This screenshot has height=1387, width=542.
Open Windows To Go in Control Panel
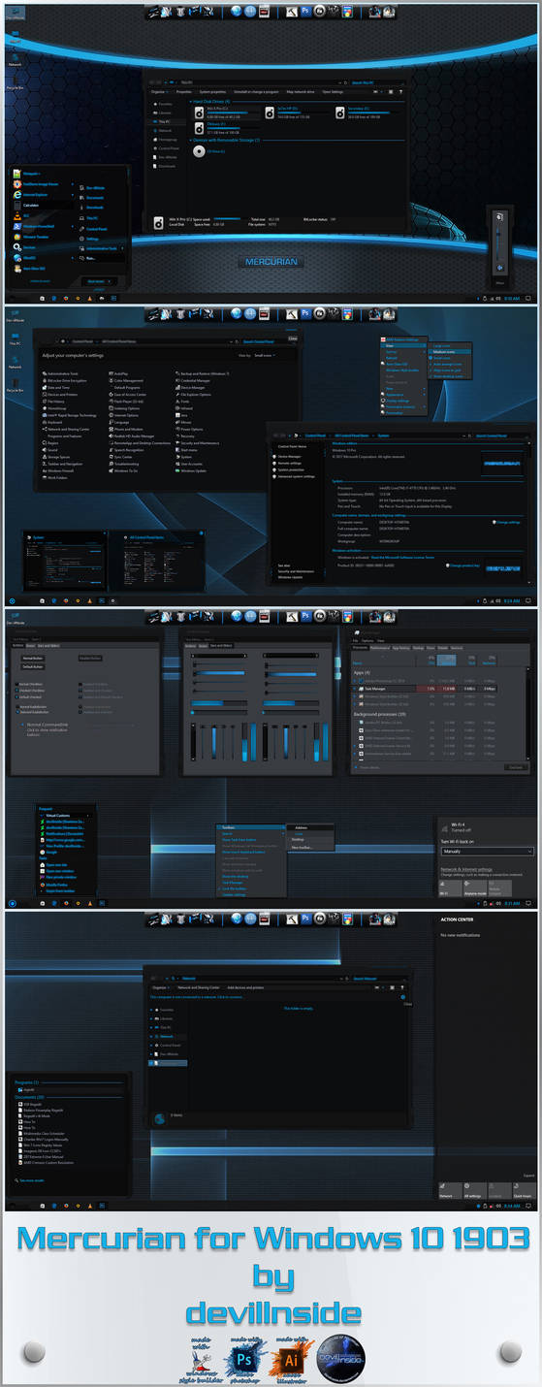(125, 469)
